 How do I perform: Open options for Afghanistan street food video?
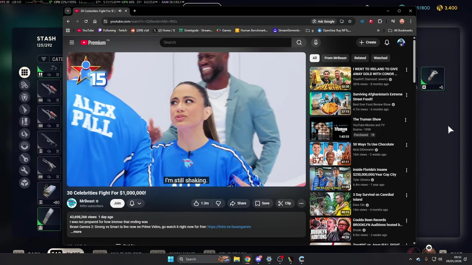pyautogui.click(x=406, y=95)
